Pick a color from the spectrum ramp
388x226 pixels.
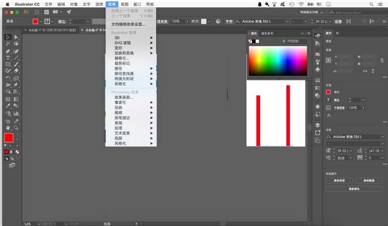278,61
